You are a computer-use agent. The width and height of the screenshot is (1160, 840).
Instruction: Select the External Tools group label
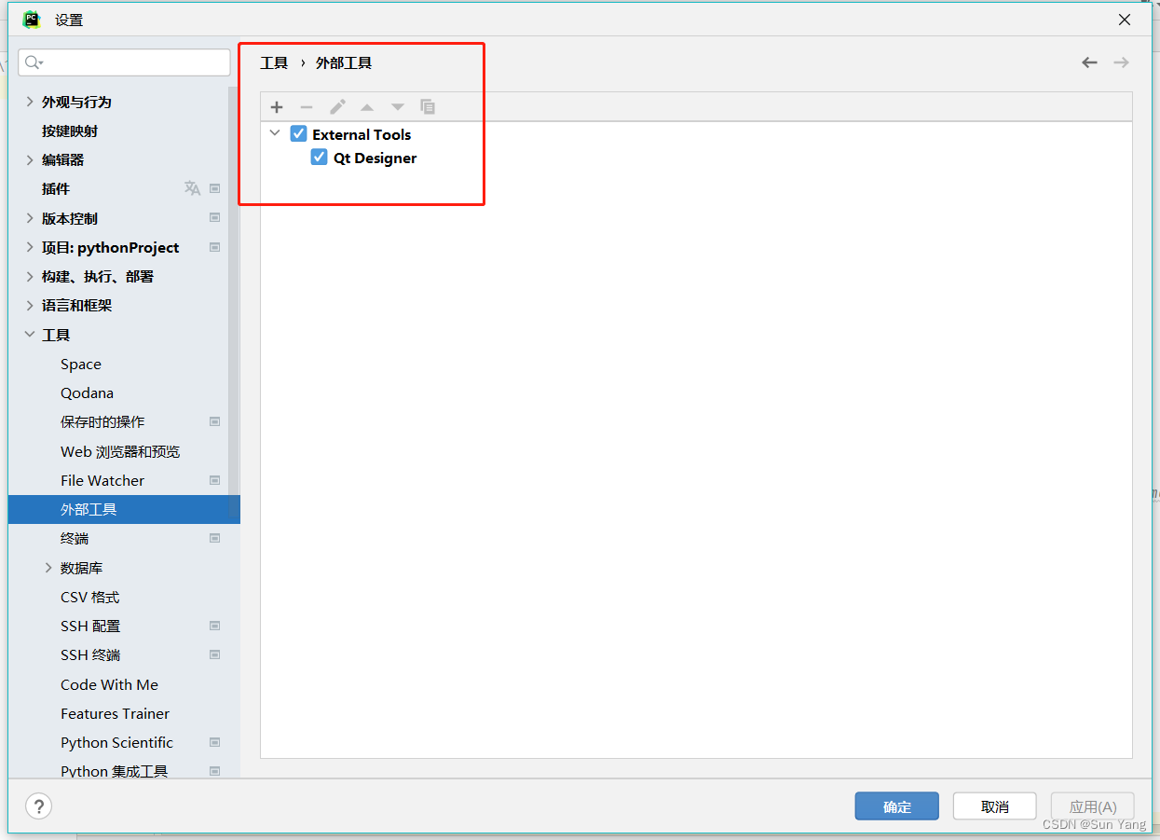click(x=362, y=134)
